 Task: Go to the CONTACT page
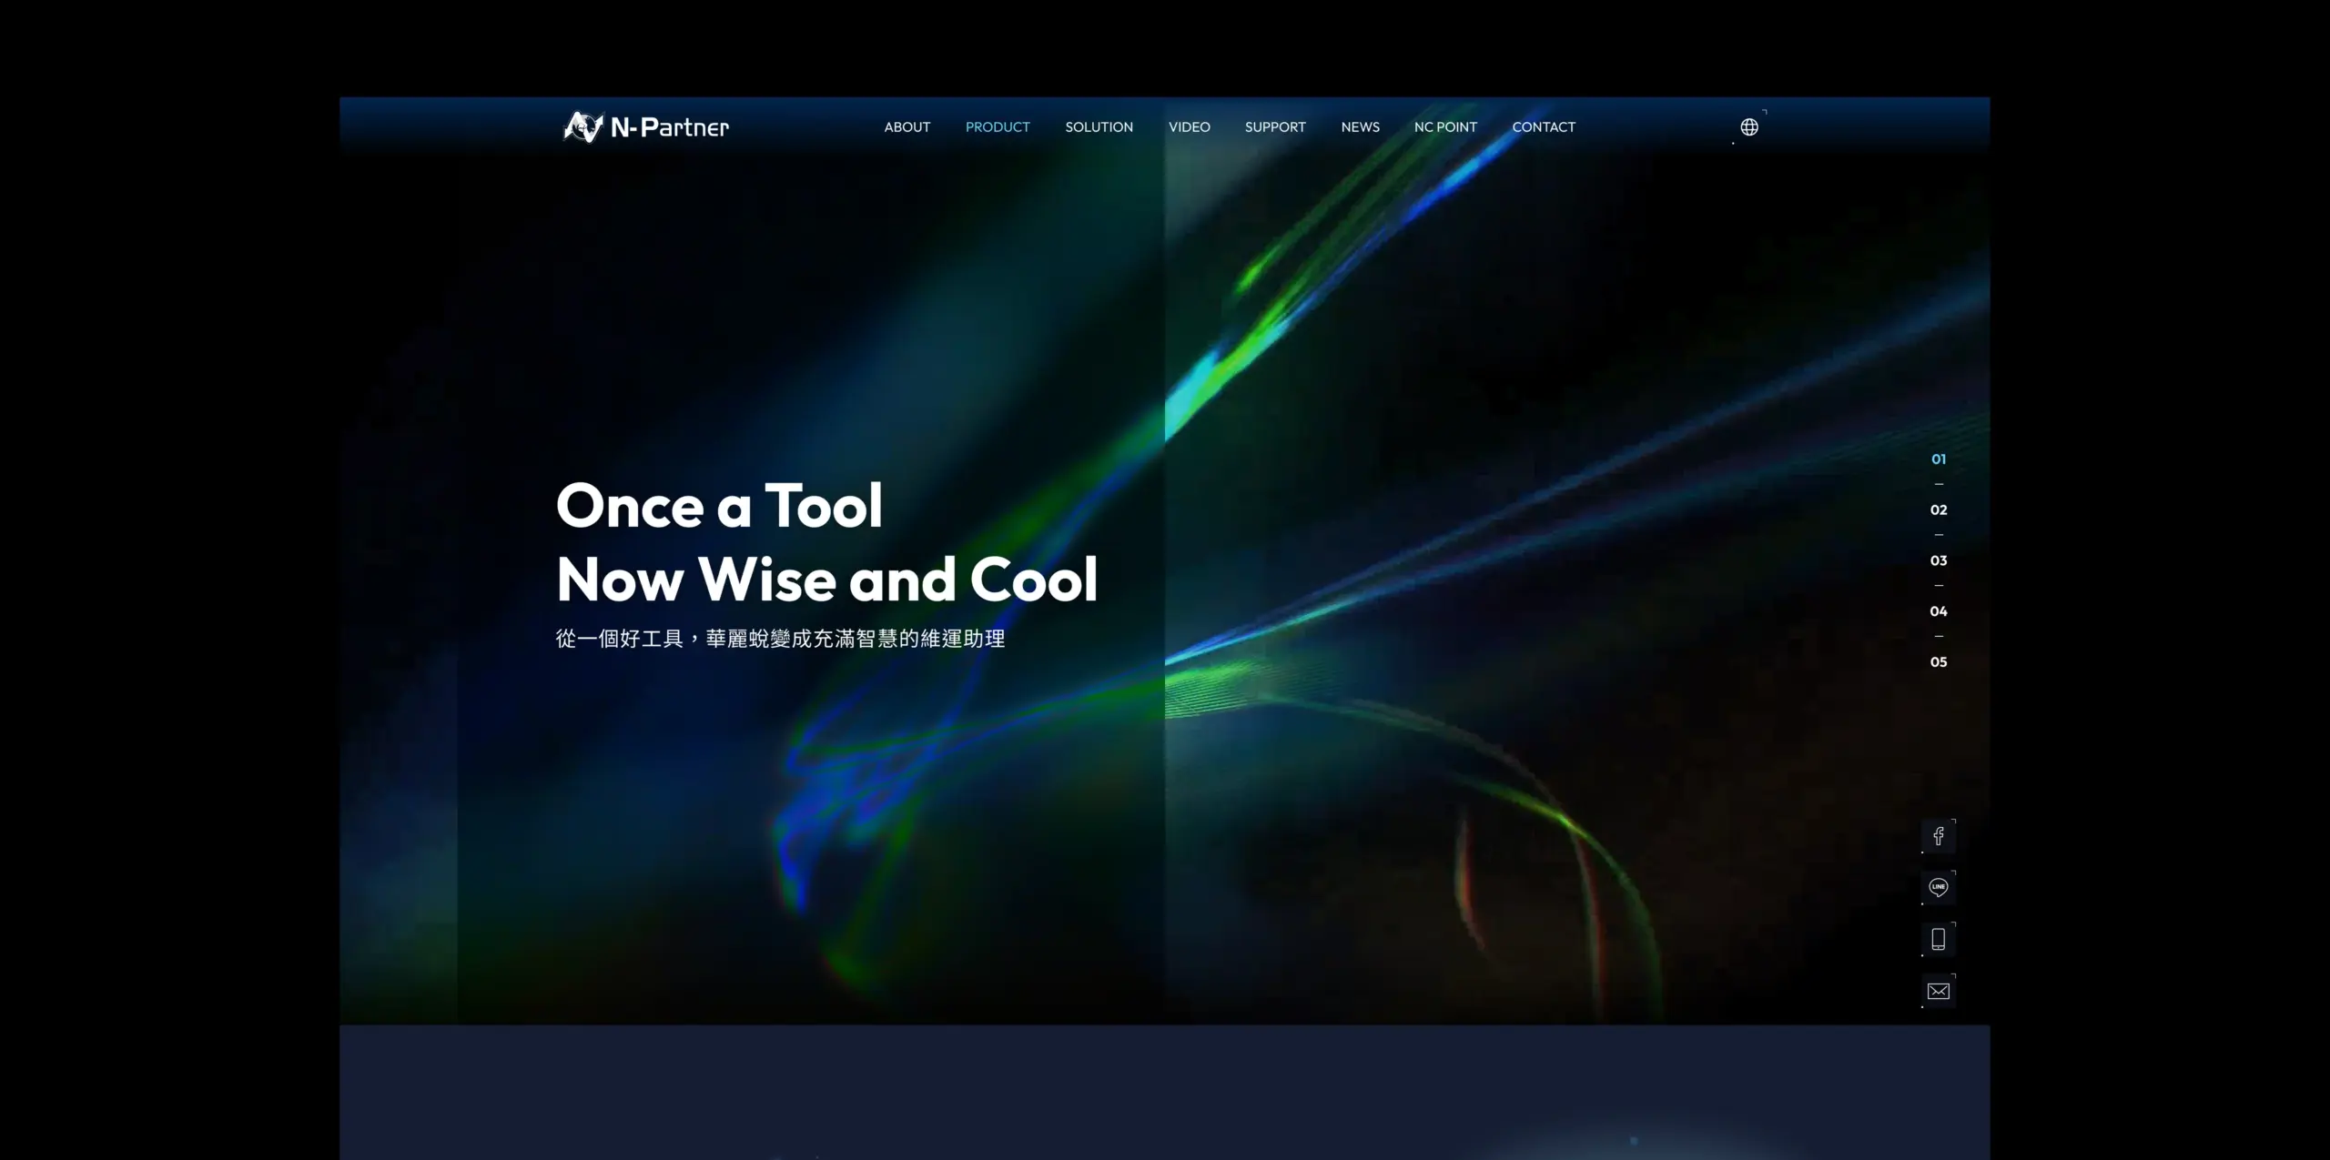tap(1543, 127)
